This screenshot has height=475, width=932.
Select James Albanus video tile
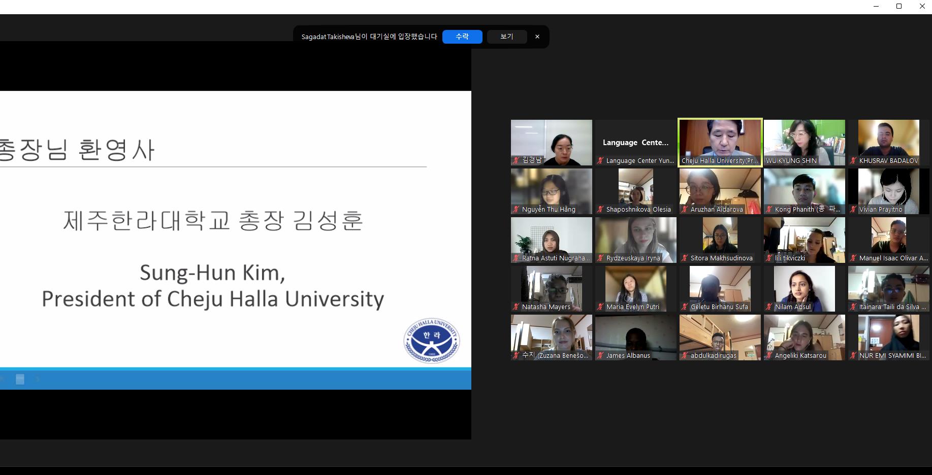[636, 337]
